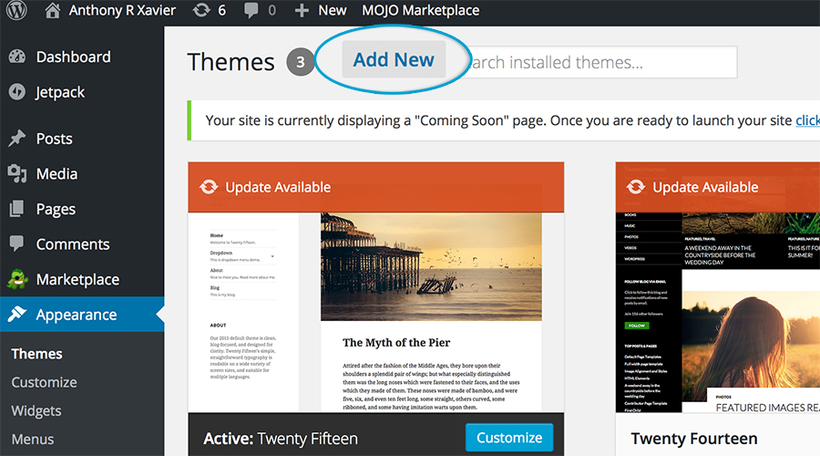Image resolution: width=820 pixels, height=456 pixels.
Task: Click Update Available refresh icon on Twenty Fifteen
Action: (x=209, y=187)
